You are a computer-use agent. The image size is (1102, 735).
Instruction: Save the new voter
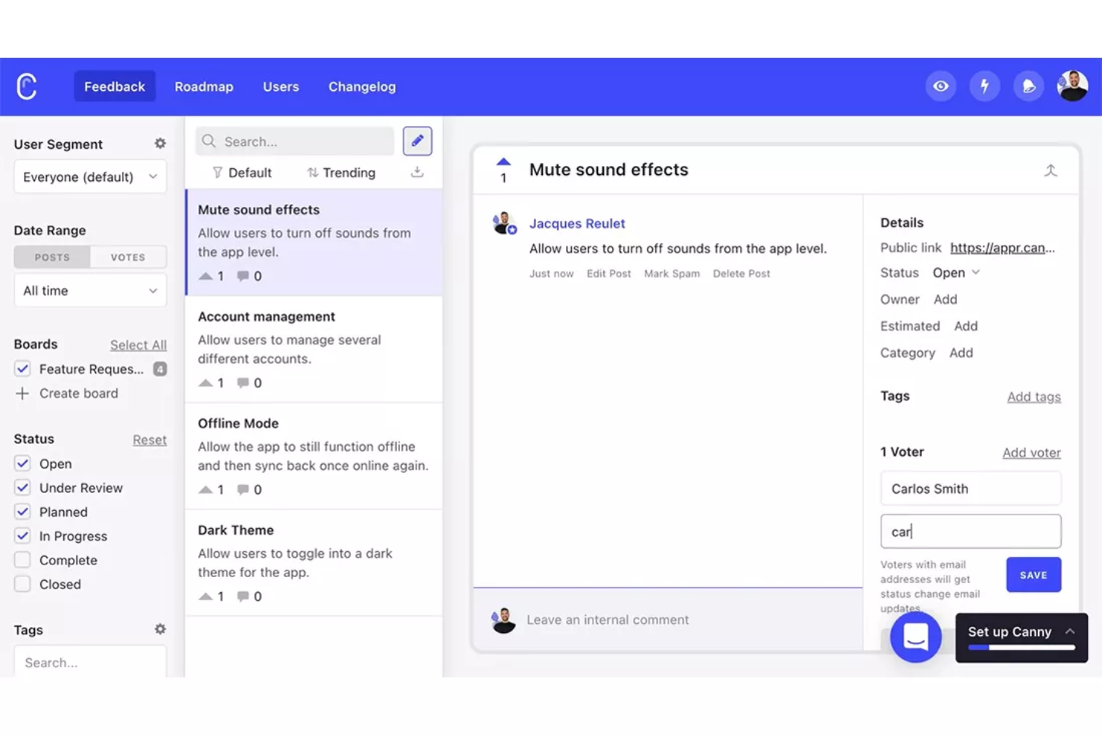click(x=1033, y=574)
